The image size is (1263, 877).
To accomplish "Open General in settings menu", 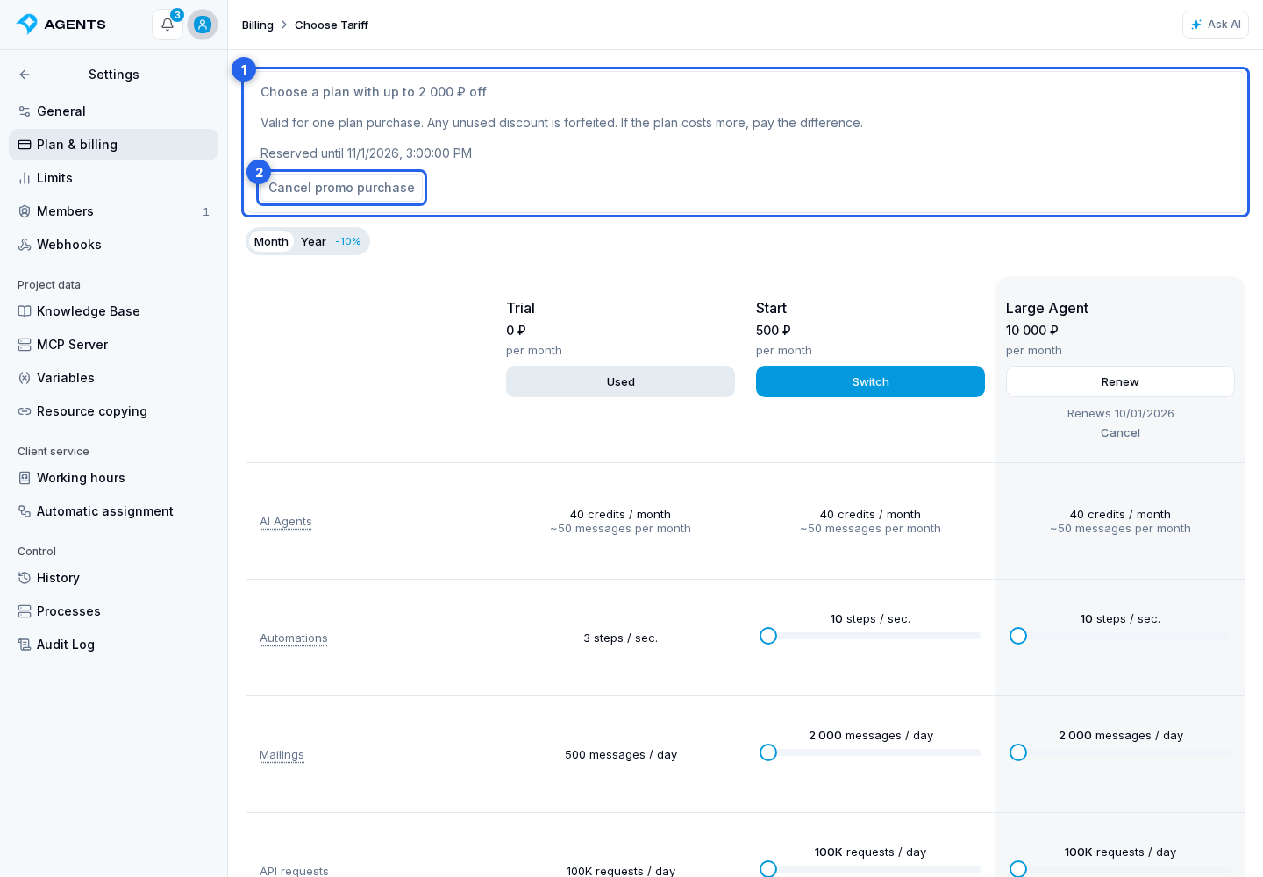I will 113,111.
